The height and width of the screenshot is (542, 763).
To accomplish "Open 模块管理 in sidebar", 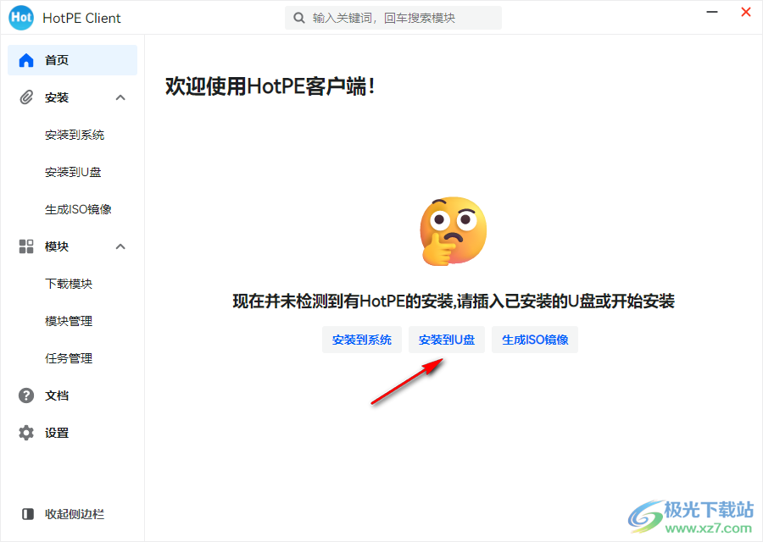I will (x=69, y=321).
